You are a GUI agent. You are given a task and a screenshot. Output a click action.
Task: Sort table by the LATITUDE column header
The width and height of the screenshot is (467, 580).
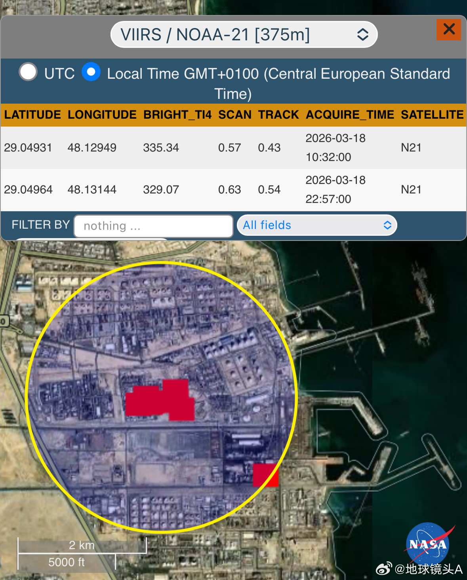pos(32,115)
